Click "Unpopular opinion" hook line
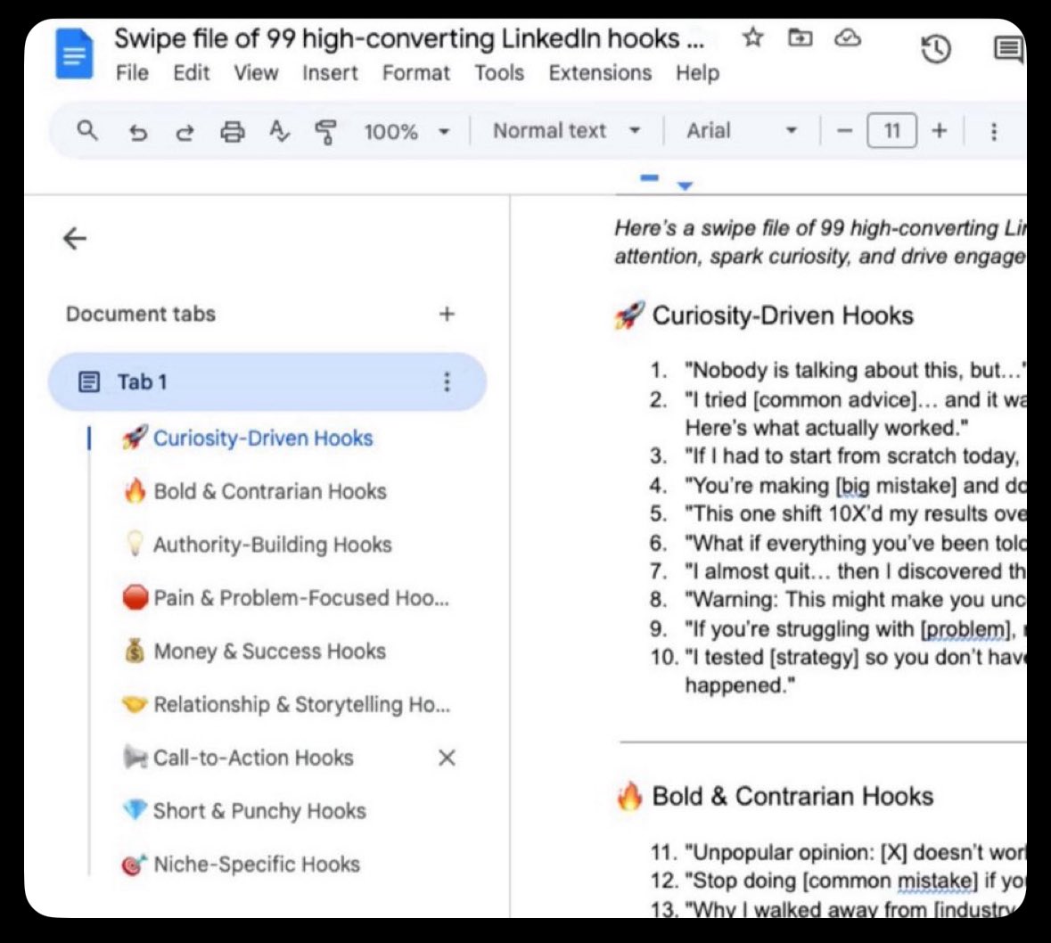This screenshot has height=943, width=1051. tap(856, 852)
